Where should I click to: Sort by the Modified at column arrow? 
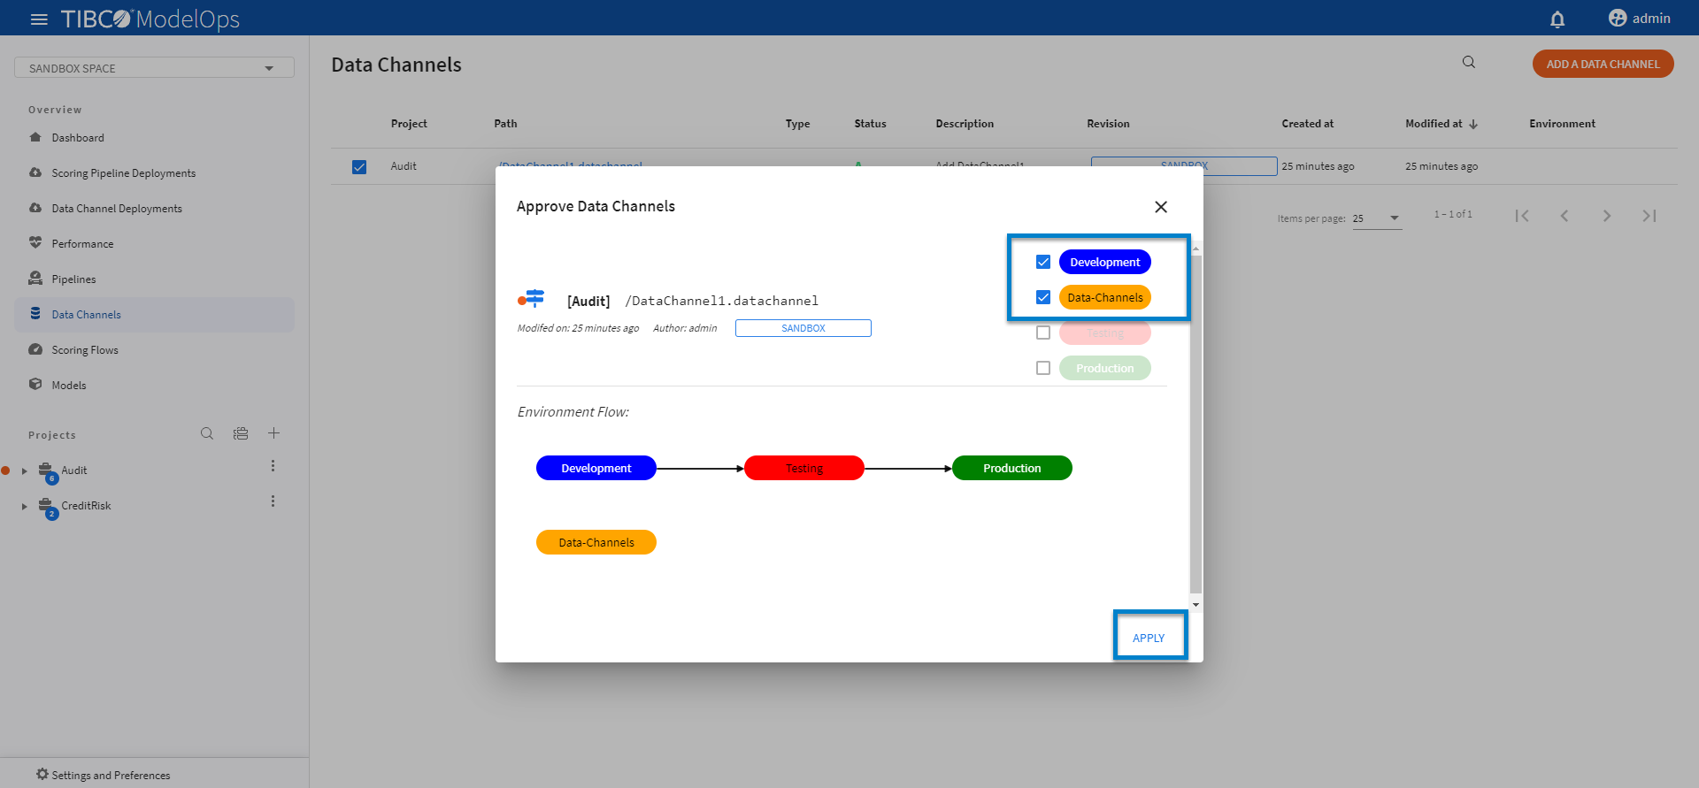(x=1473, y=124)
